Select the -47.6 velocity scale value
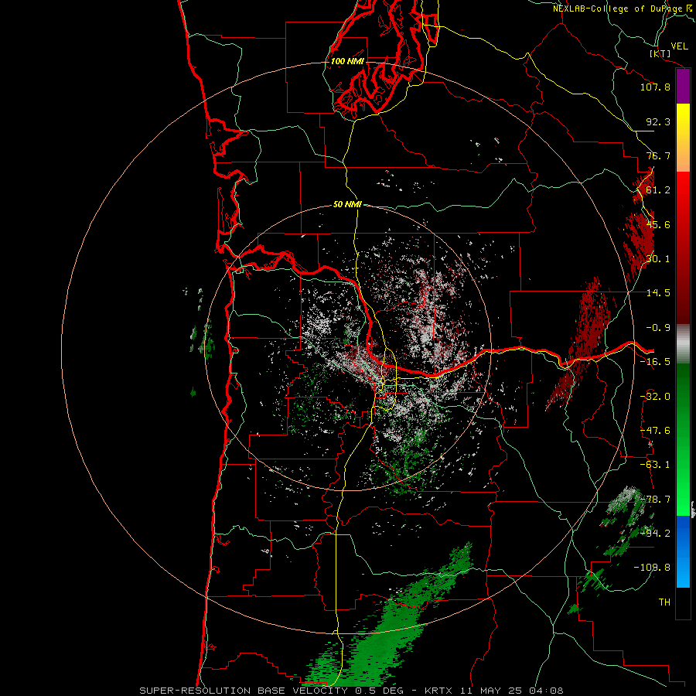The width and height of the screenshot is (696, 696). pos(655,431)
